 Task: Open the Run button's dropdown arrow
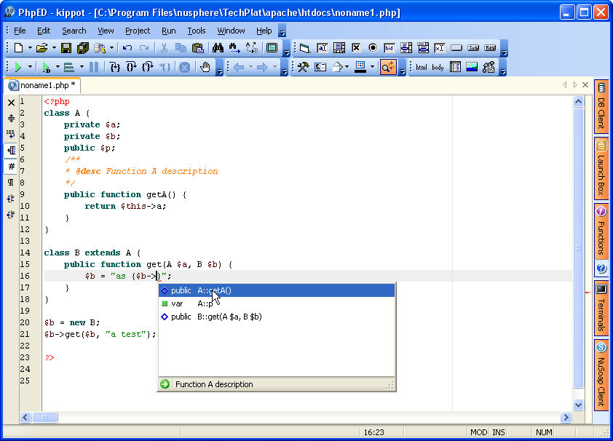pos(30,67)
